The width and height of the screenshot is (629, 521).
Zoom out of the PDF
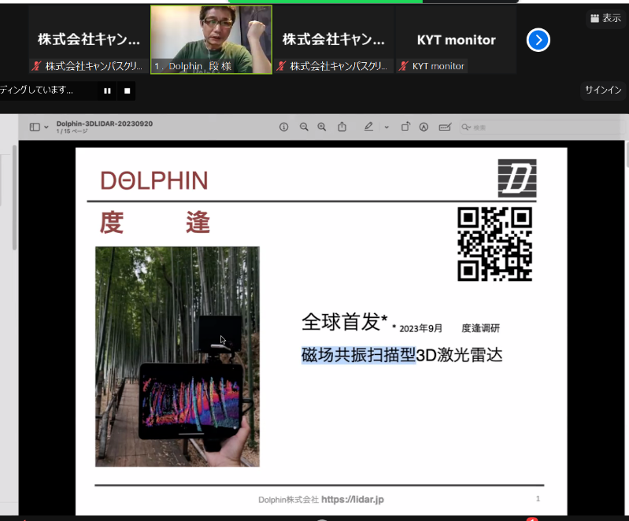click(x=304, y=127)
